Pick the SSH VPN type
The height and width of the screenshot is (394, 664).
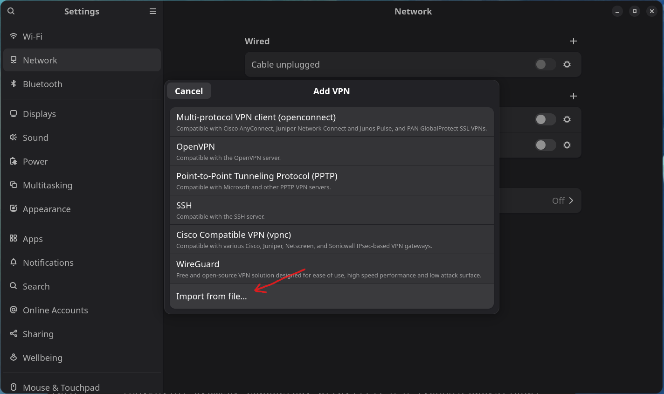332,210
